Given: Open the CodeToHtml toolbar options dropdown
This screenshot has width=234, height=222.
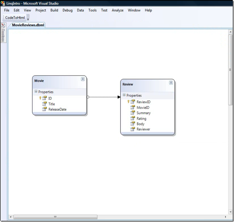Looking at the screenshot, I should [x=28, y=19].
